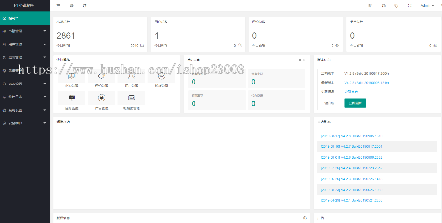This screenshot has height=223, width=442.
Task: Select first carousel dot in pending items panel
Action: coord(300,60)
